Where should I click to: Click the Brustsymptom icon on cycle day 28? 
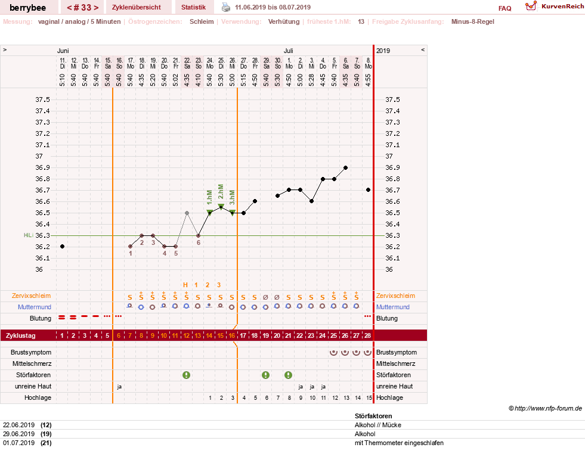tap(368, 352)
